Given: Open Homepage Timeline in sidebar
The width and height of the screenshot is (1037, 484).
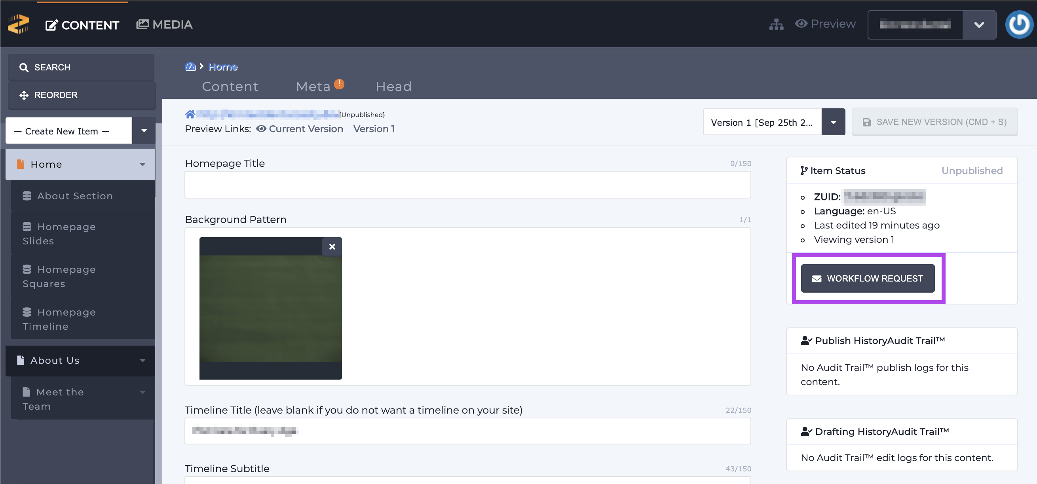Looking at the screenshot, I should (83, 319).
